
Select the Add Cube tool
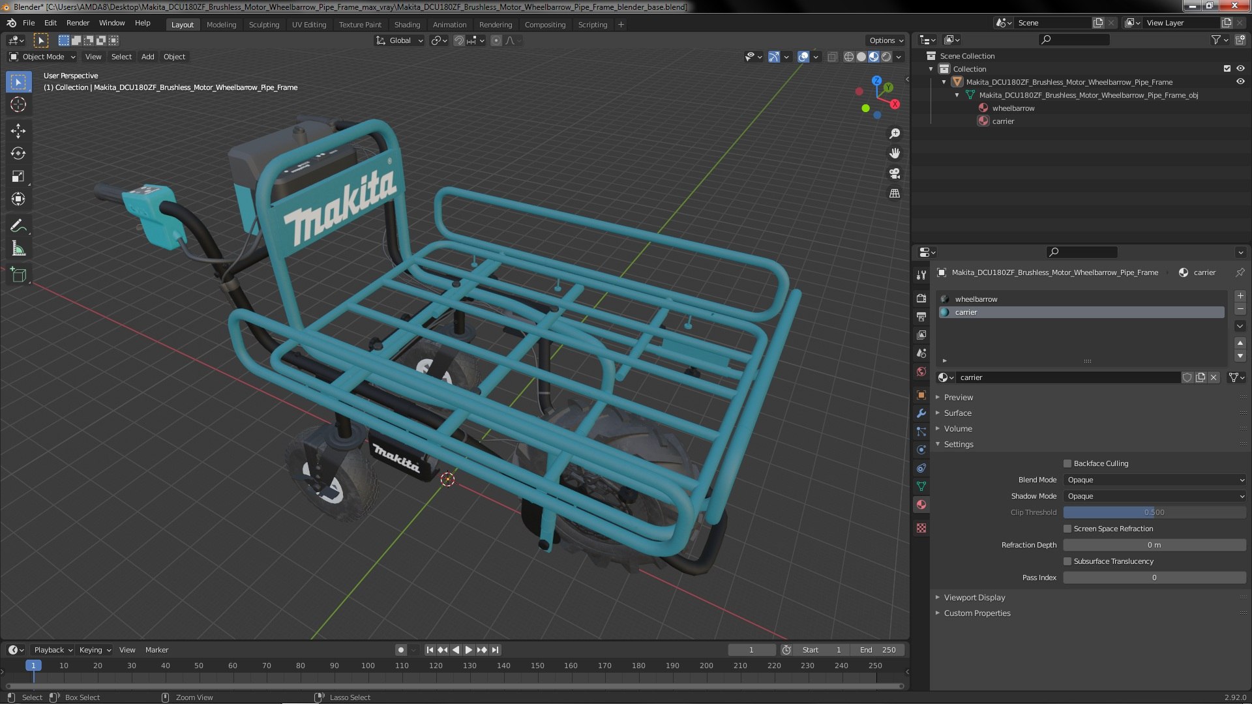[x=18, y=275]
